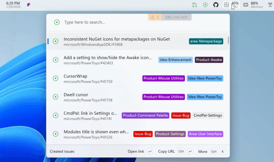Click open-issue icon beside CursorWrap
This screenshot has height=162, width=274.
(x=56, y=78)
